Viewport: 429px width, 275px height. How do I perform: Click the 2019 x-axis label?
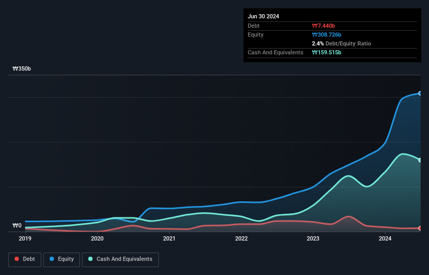tap(25, 238)
